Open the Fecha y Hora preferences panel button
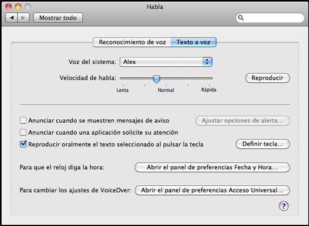 coord(212,167)
